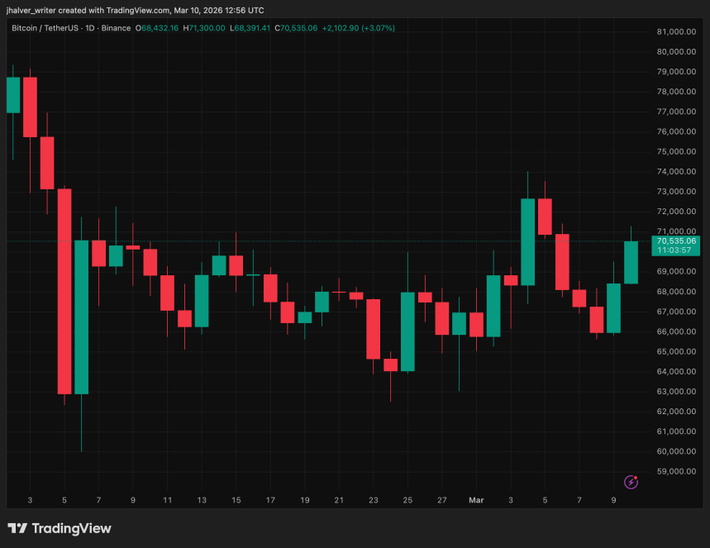
Task: Click the 1D interval label
Action: click(101, 28)
